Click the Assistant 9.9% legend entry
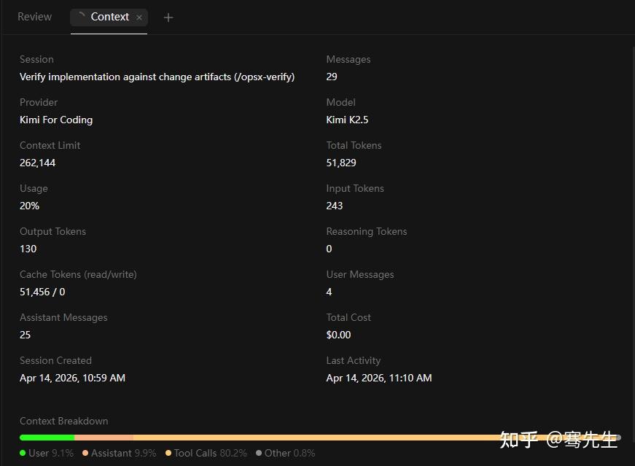 [x=119, y=453]
